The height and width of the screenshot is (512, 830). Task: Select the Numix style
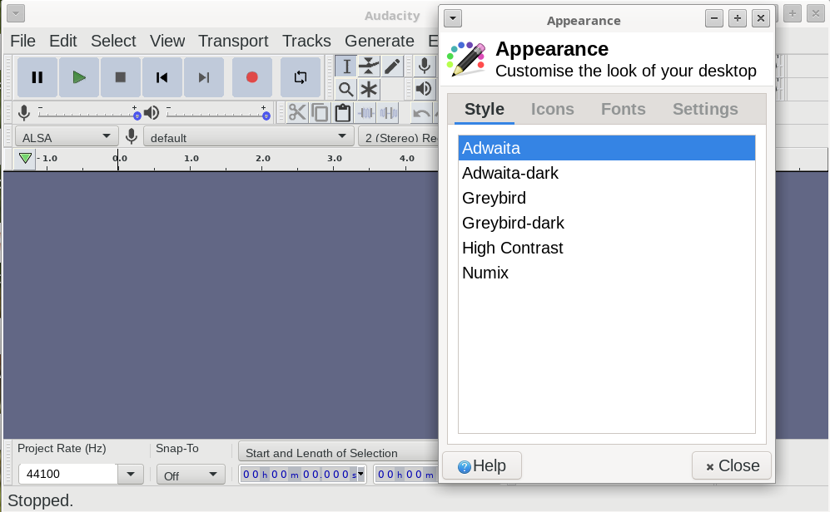click(x=607, y=272)
